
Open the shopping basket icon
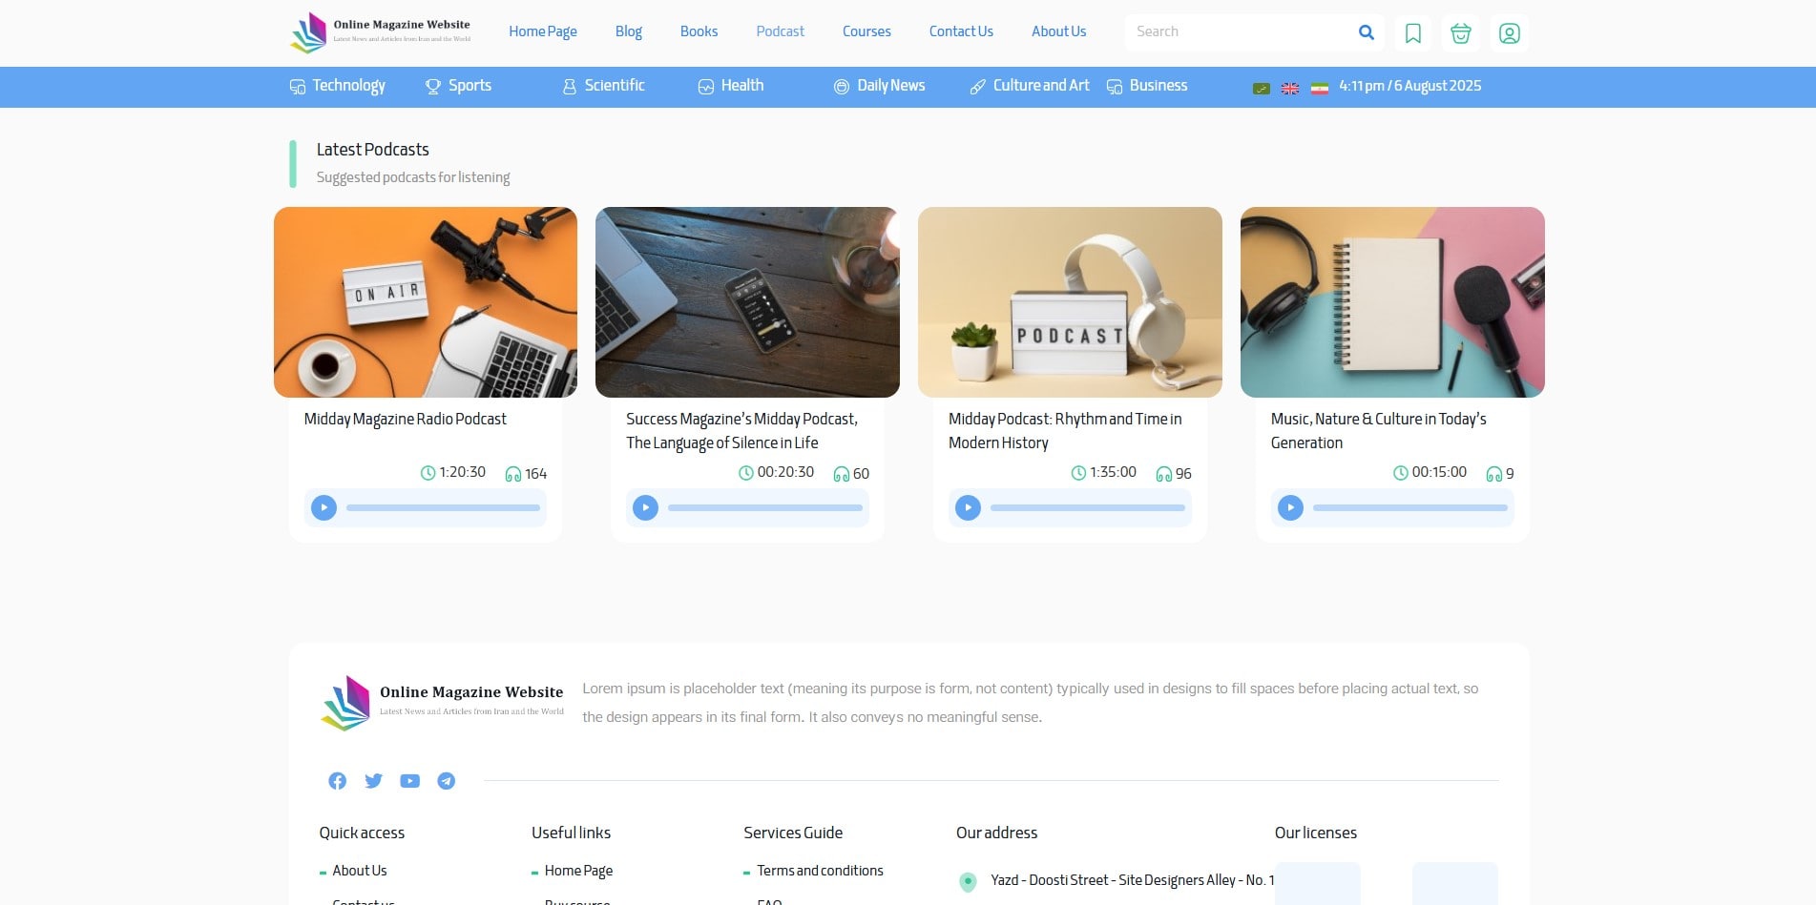pyautogui.click(x=1461, y=33)
